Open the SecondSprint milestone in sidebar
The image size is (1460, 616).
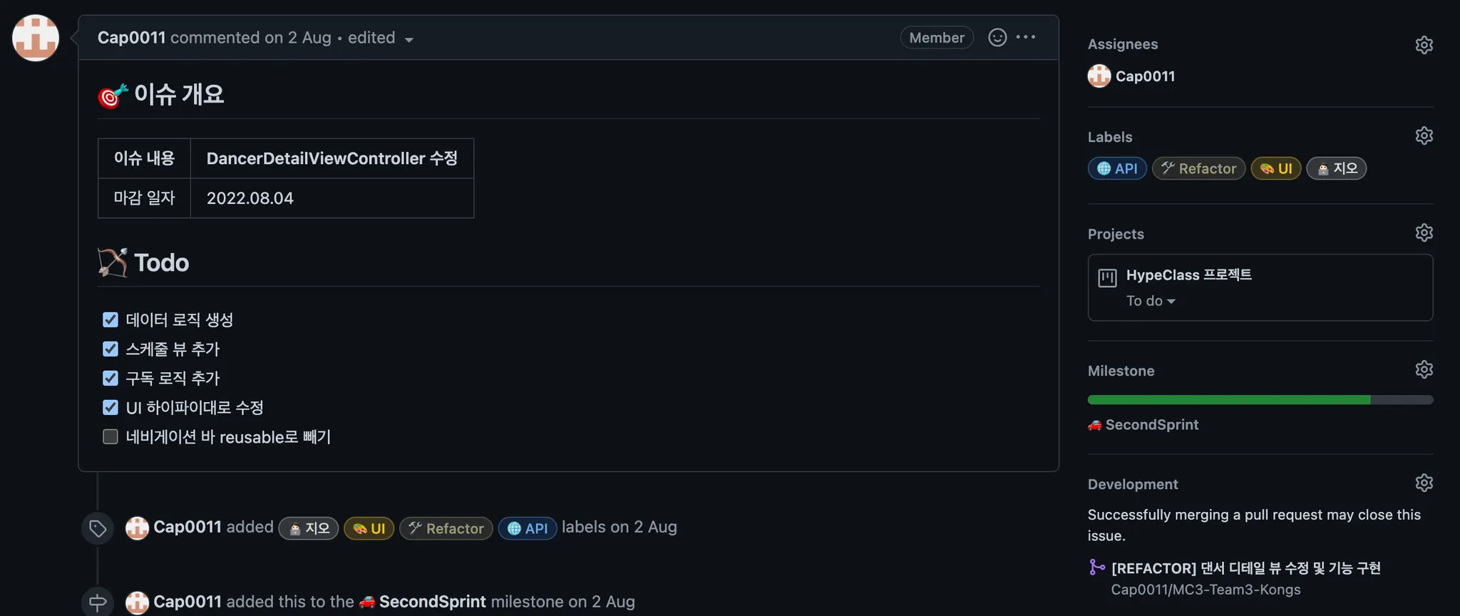1151,425
